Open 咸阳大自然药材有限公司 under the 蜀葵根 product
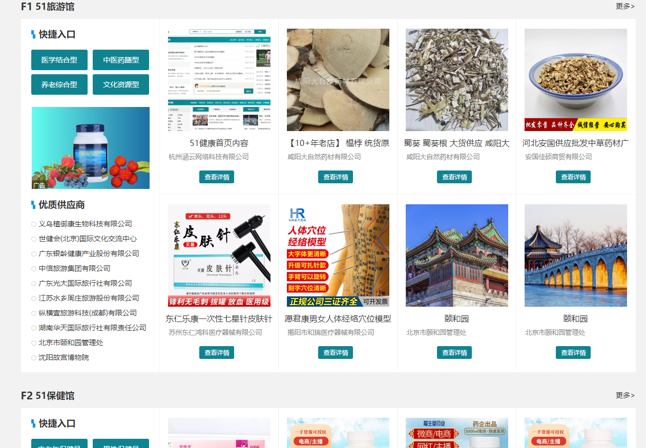 click(443, 157)
